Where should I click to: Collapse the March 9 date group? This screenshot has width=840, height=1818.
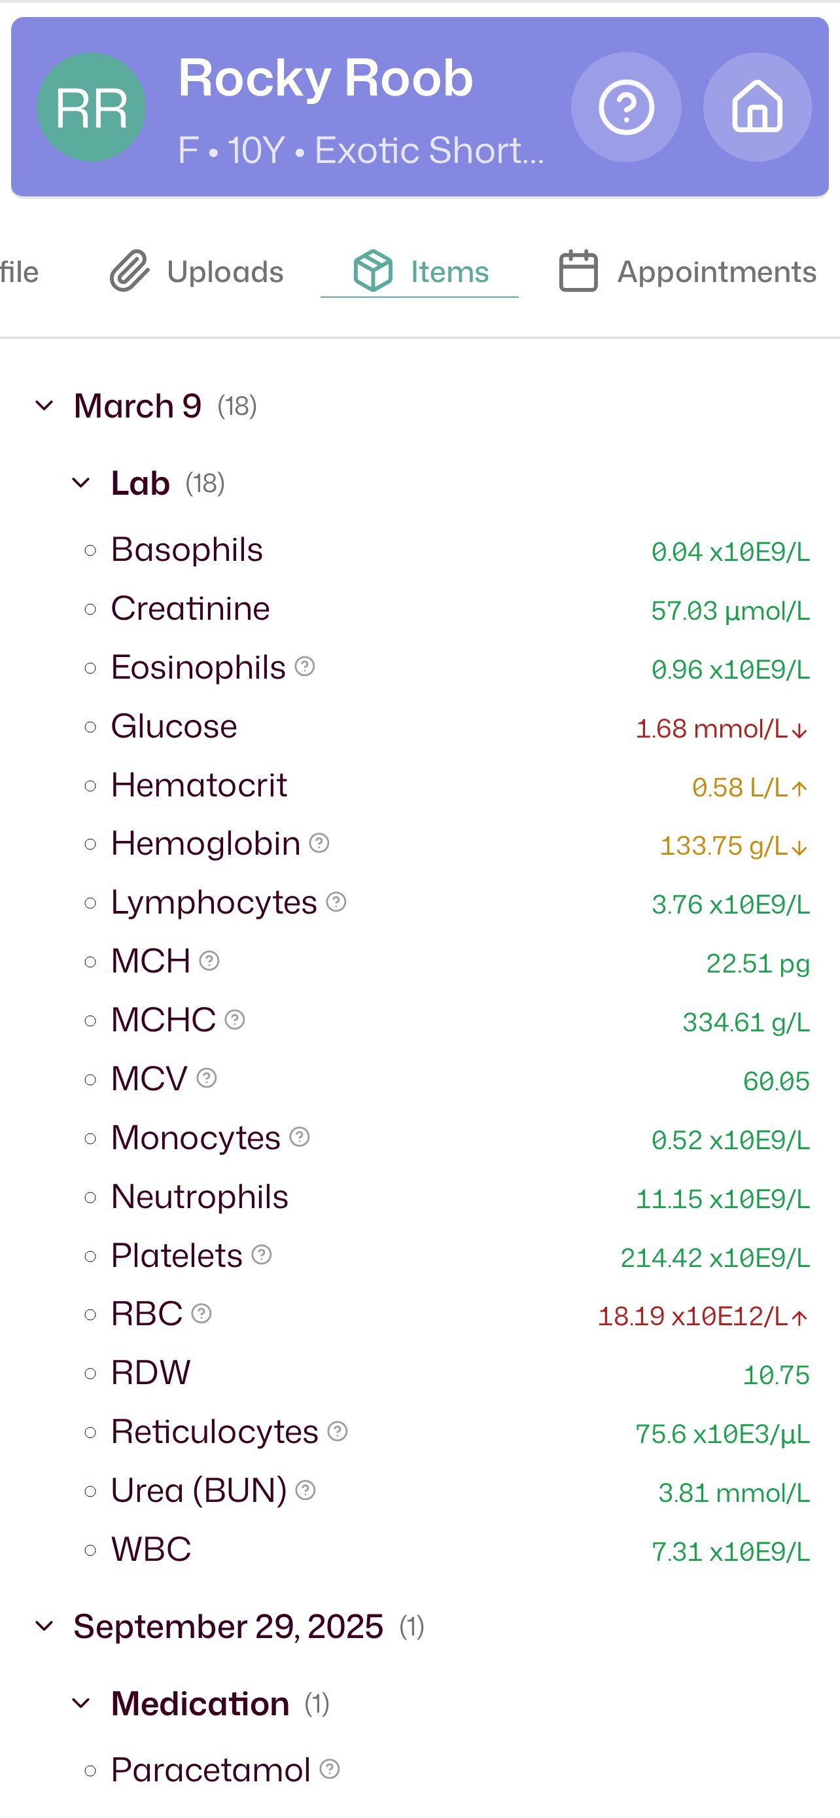(44, 406)
